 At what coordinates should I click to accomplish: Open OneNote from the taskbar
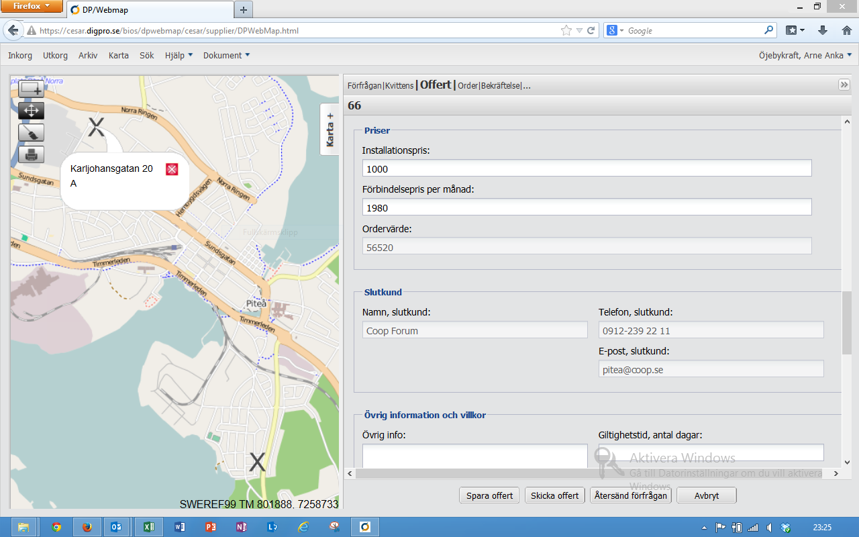(241, 527)
